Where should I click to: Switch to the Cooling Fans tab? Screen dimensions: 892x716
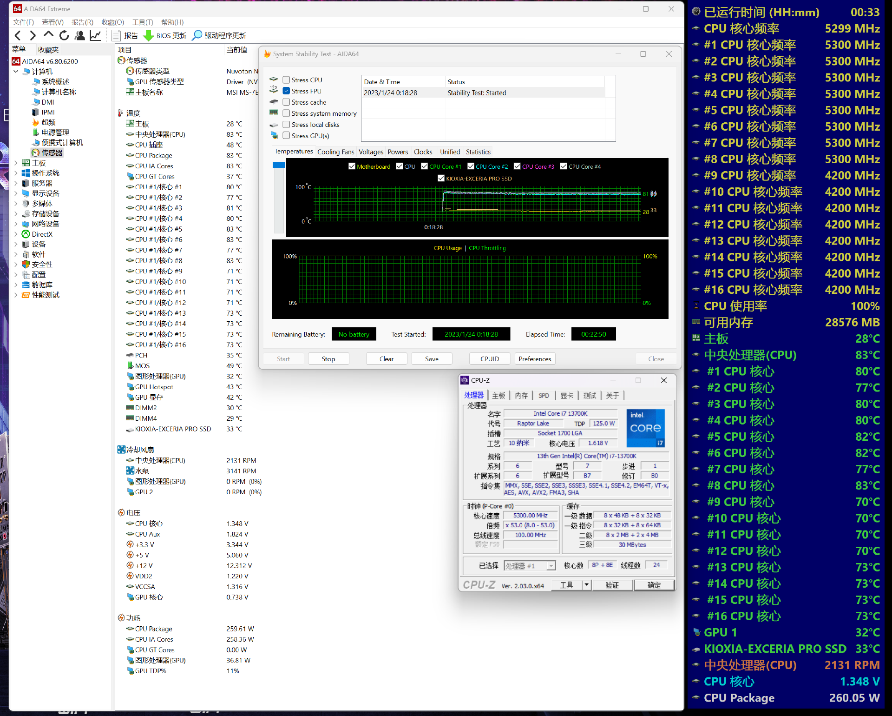[335, 152]
